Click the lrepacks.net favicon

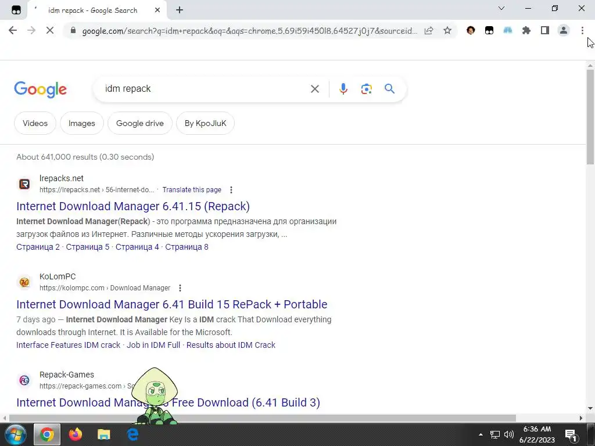[x=24, y=184]
